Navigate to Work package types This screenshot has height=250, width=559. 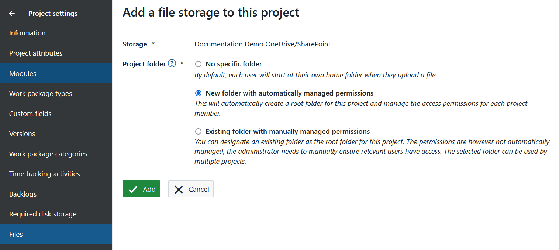point(41,94)
